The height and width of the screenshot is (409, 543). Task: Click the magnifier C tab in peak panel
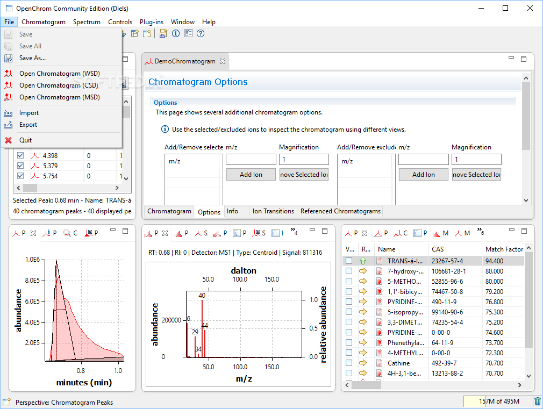tap(70, 233)
